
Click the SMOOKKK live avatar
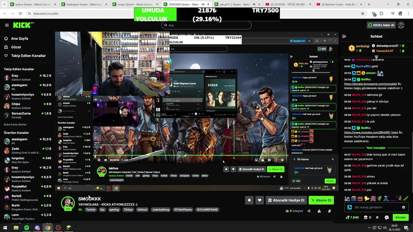(68, 203)
